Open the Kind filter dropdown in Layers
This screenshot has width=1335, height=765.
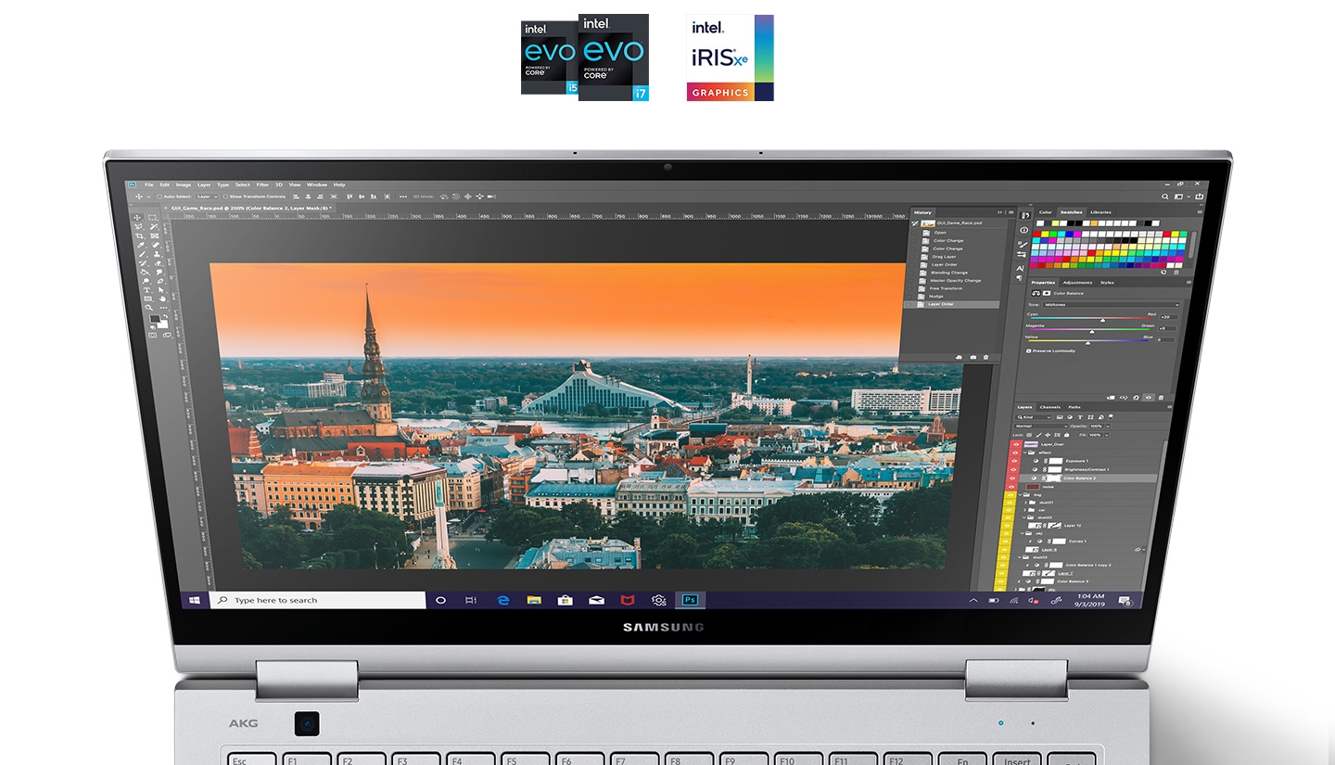point(1034,417)
